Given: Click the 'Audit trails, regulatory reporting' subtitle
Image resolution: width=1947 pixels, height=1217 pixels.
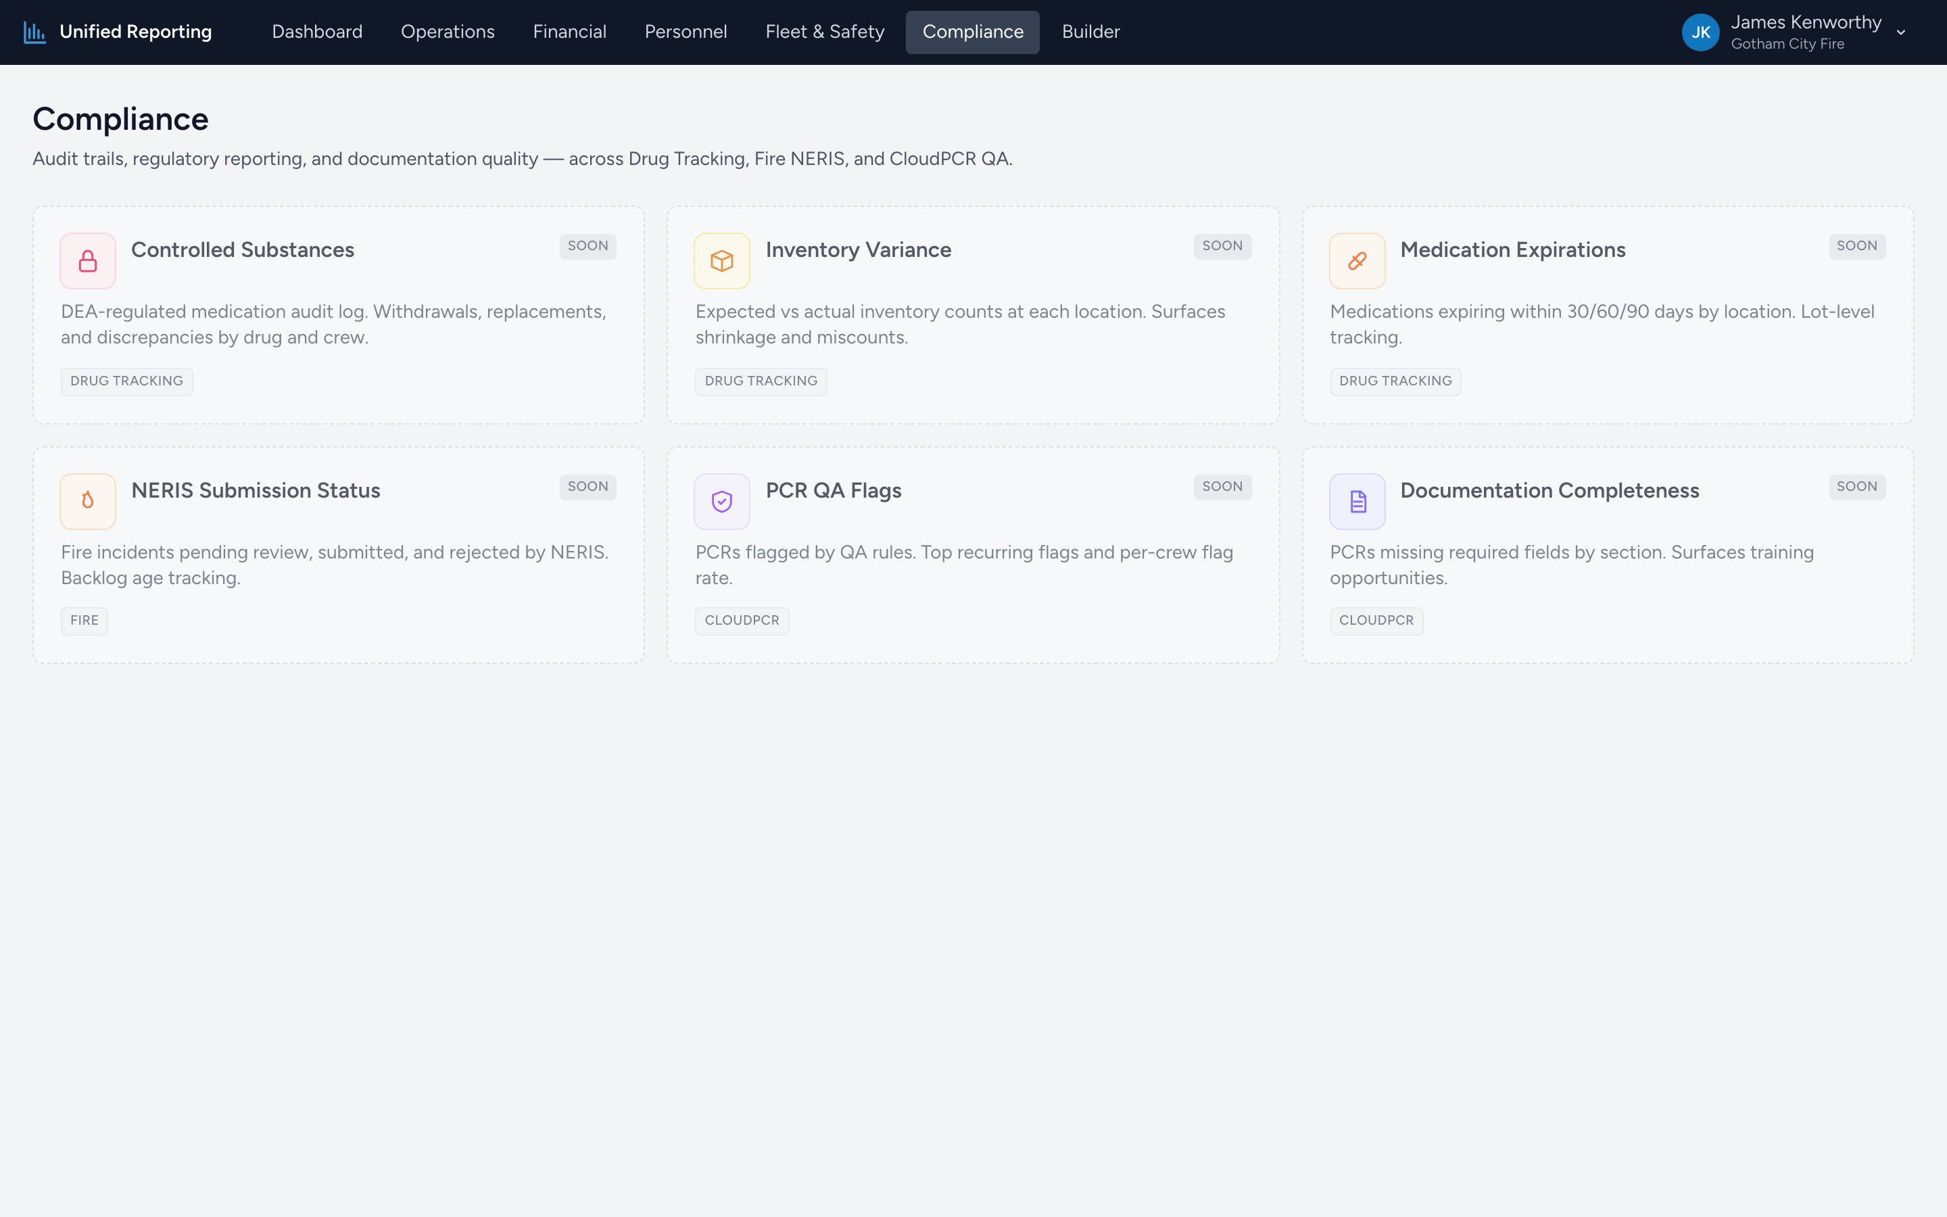Looking at the screenshot, I should [x=522, y=160].
